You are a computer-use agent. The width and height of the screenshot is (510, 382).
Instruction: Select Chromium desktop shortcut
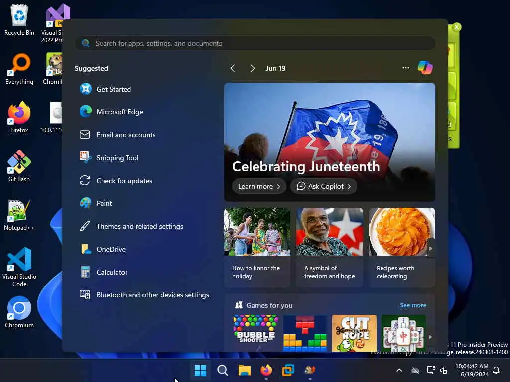[x=19, y=312]
